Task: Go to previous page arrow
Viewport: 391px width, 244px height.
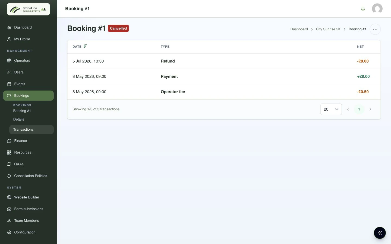Action: pyautogui.click(x=348, y=109)
